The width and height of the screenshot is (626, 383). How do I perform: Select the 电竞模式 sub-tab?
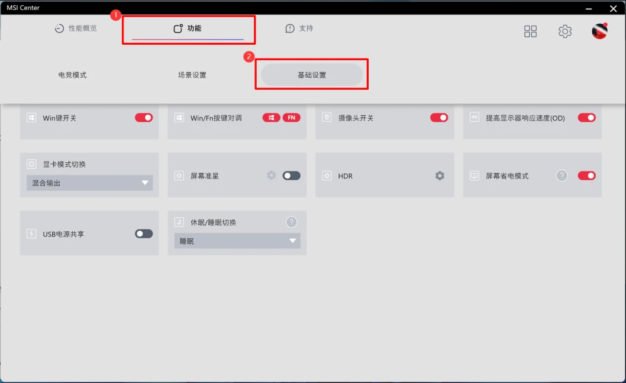pos(72,75)
